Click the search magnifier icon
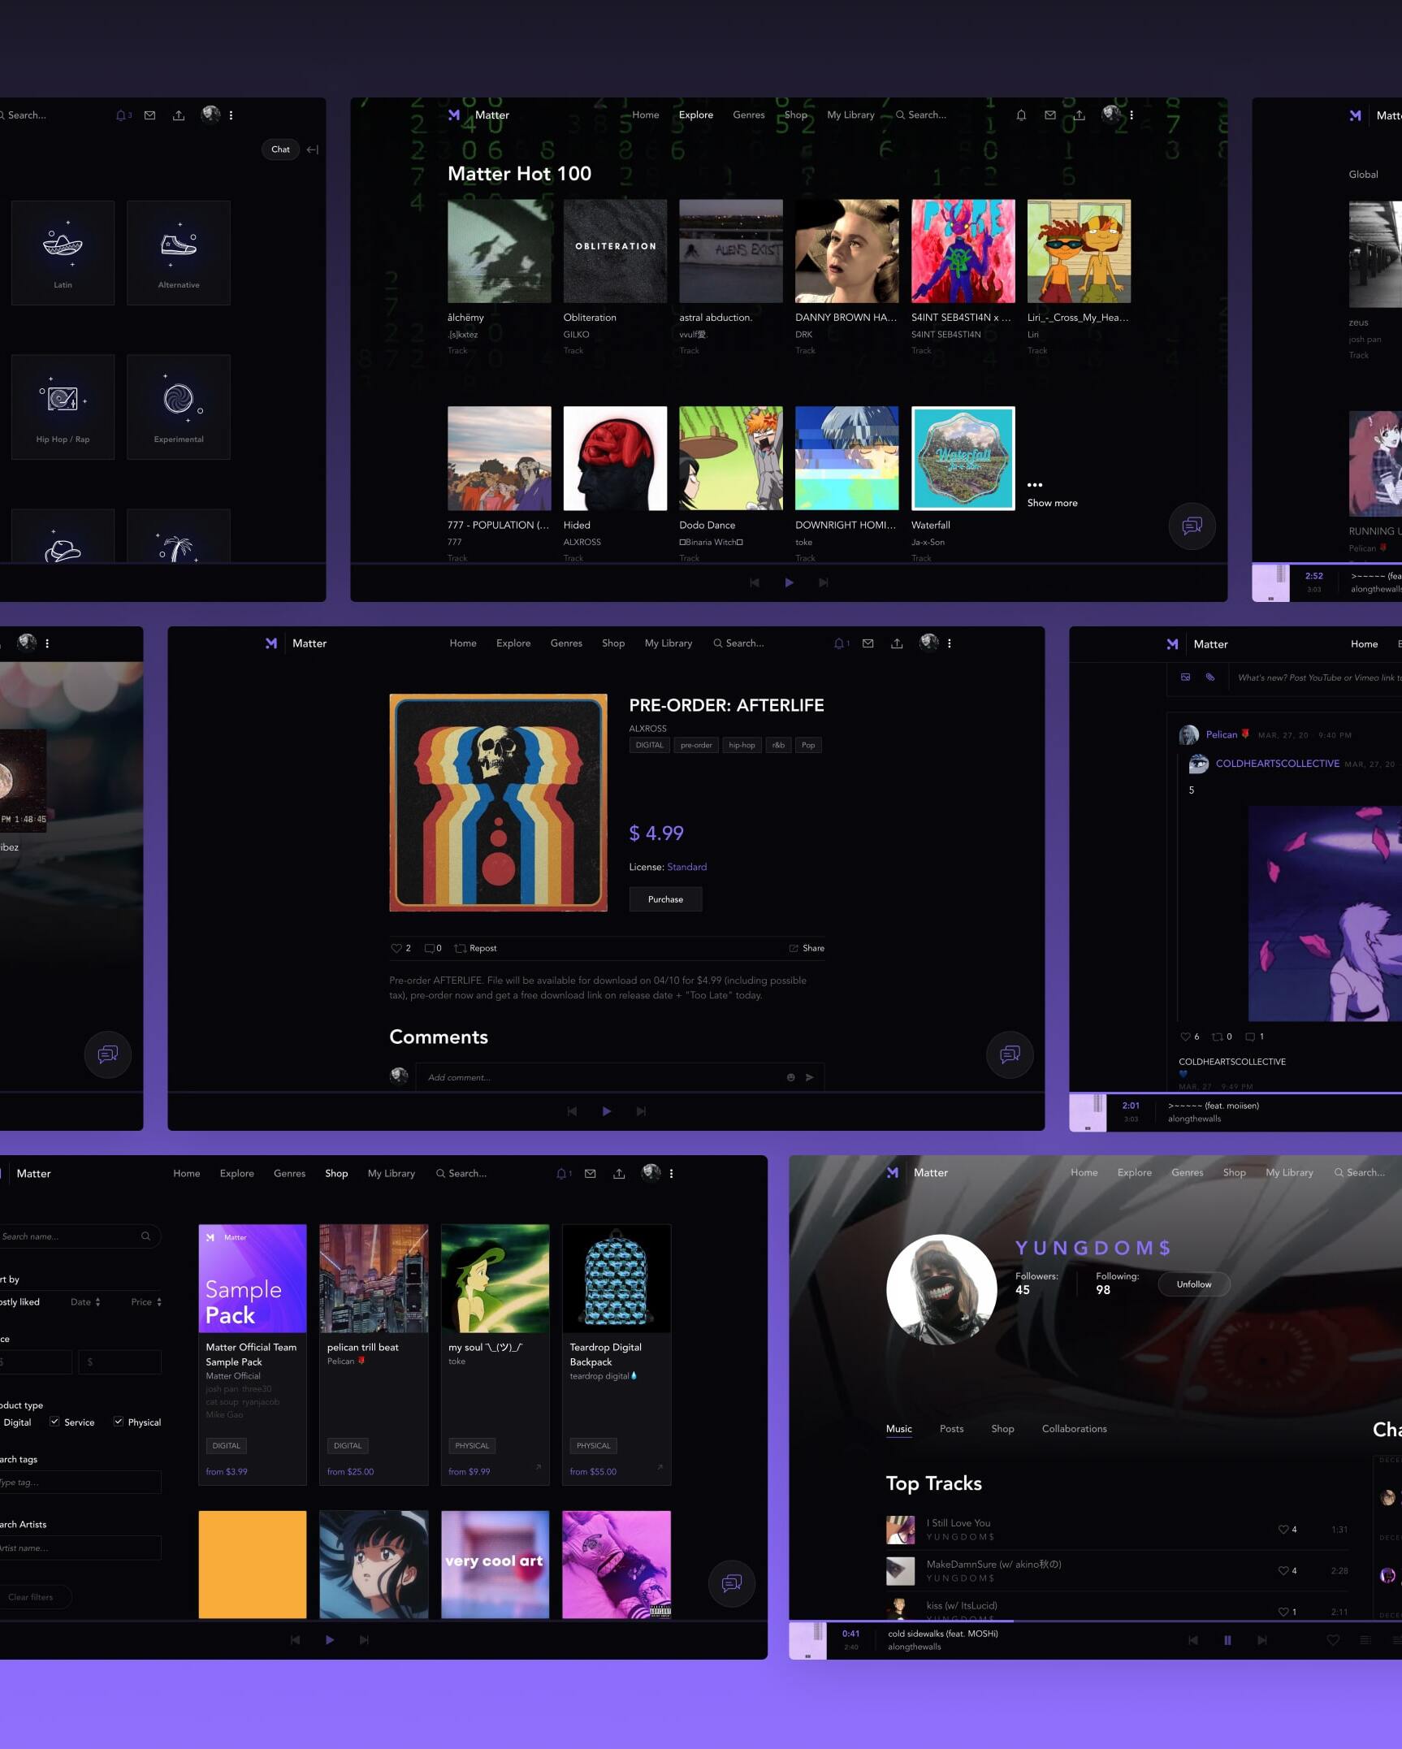Image resolution: width=1402 pixels, height=1749 pixels. [720, 643]
